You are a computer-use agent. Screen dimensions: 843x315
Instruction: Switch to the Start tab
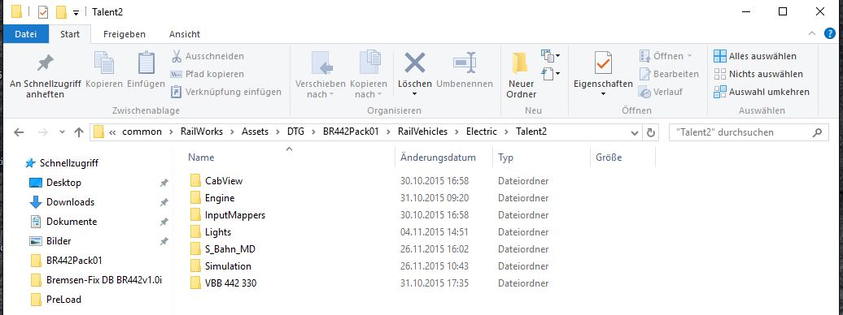click(70, 34)
